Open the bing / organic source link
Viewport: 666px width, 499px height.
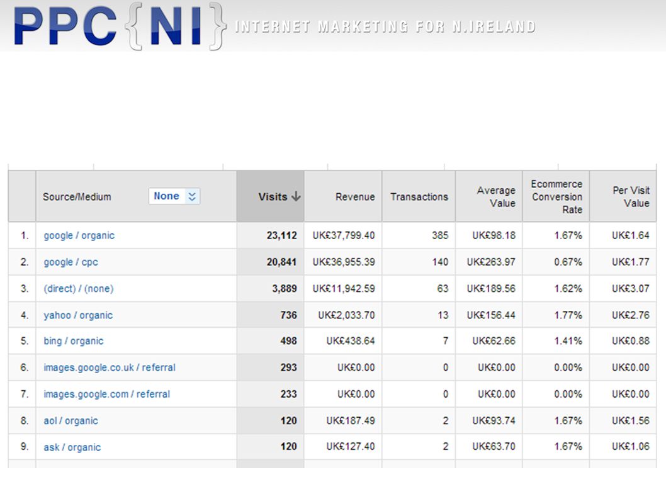pyautogui.click(x=74, y=341)
